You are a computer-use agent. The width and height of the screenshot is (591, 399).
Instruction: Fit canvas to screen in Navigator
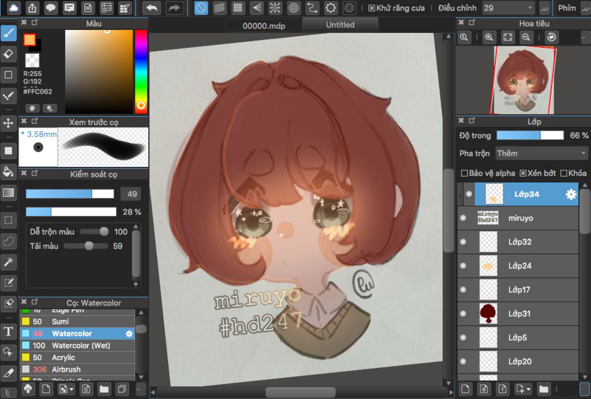[508, 37]
